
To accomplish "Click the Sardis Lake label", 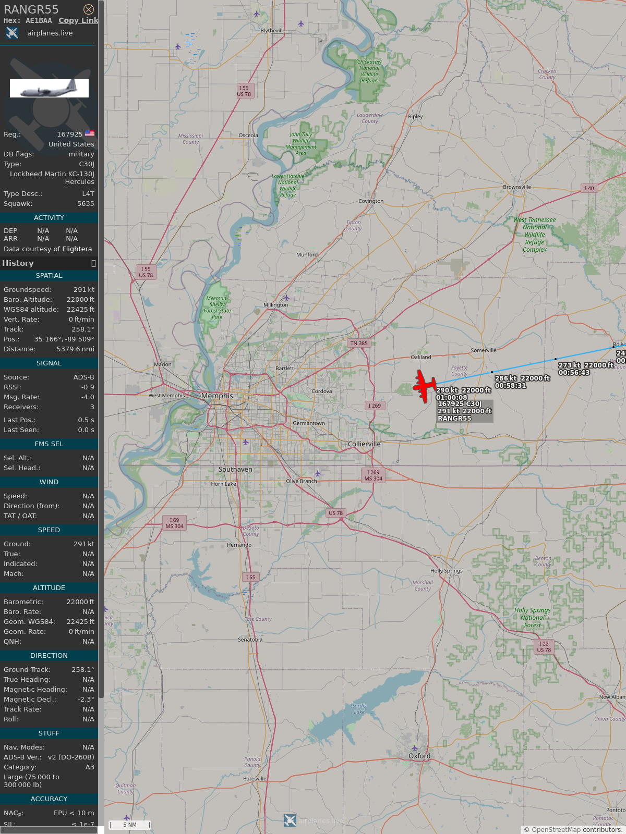I will point(359,709).
